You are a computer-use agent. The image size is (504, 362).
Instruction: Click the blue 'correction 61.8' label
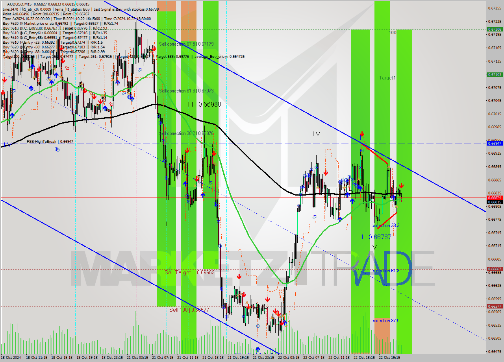385,271
